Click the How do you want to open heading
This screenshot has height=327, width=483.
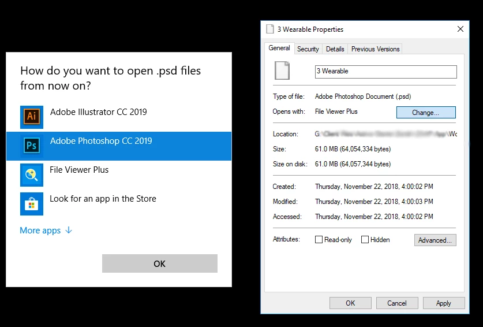[x=111, y=78]
